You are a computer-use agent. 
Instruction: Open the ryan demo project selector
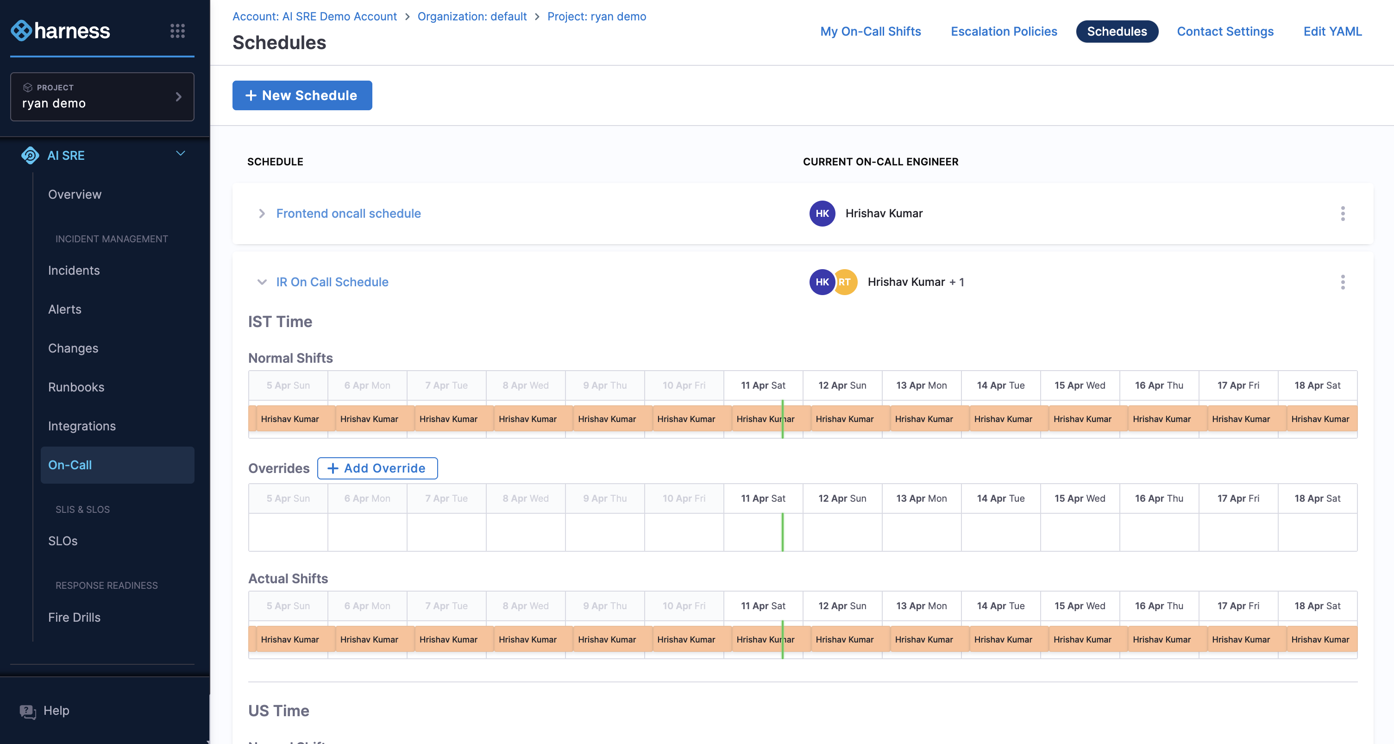tap(102, 96)
